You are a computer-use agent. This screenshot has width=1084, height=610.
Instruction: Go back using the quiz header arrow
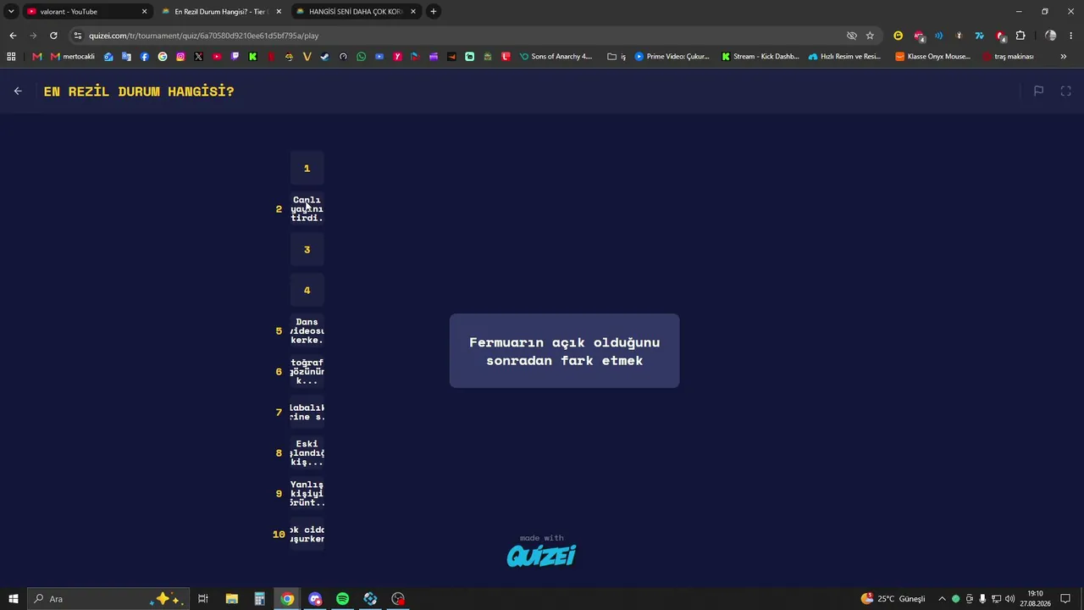(18, 91)
